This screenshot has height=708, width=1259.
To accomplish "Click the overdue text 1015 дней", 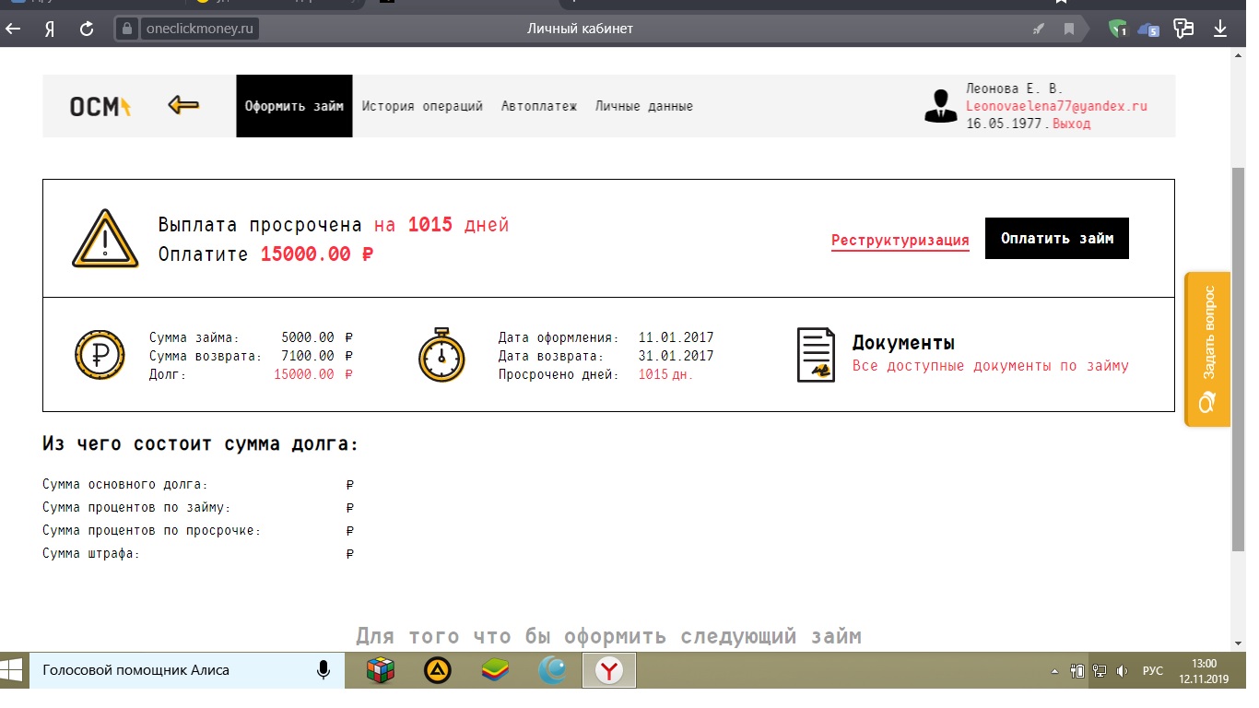I will pyautogui.click(x=458, y=225).
